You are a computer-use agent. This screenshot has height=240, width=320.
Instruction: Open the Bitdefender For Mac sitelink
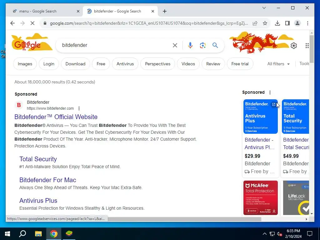tap(48, 180)
